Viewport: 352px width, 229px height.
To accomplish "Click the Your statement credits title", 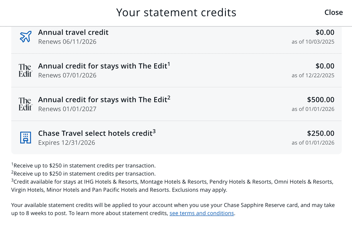I will tap(176, 12).
